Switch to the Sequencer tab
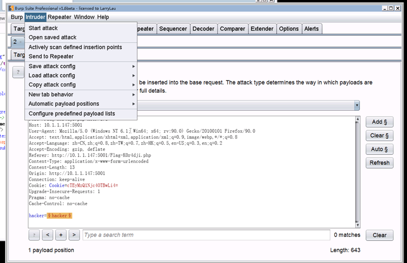 [173, 29]
